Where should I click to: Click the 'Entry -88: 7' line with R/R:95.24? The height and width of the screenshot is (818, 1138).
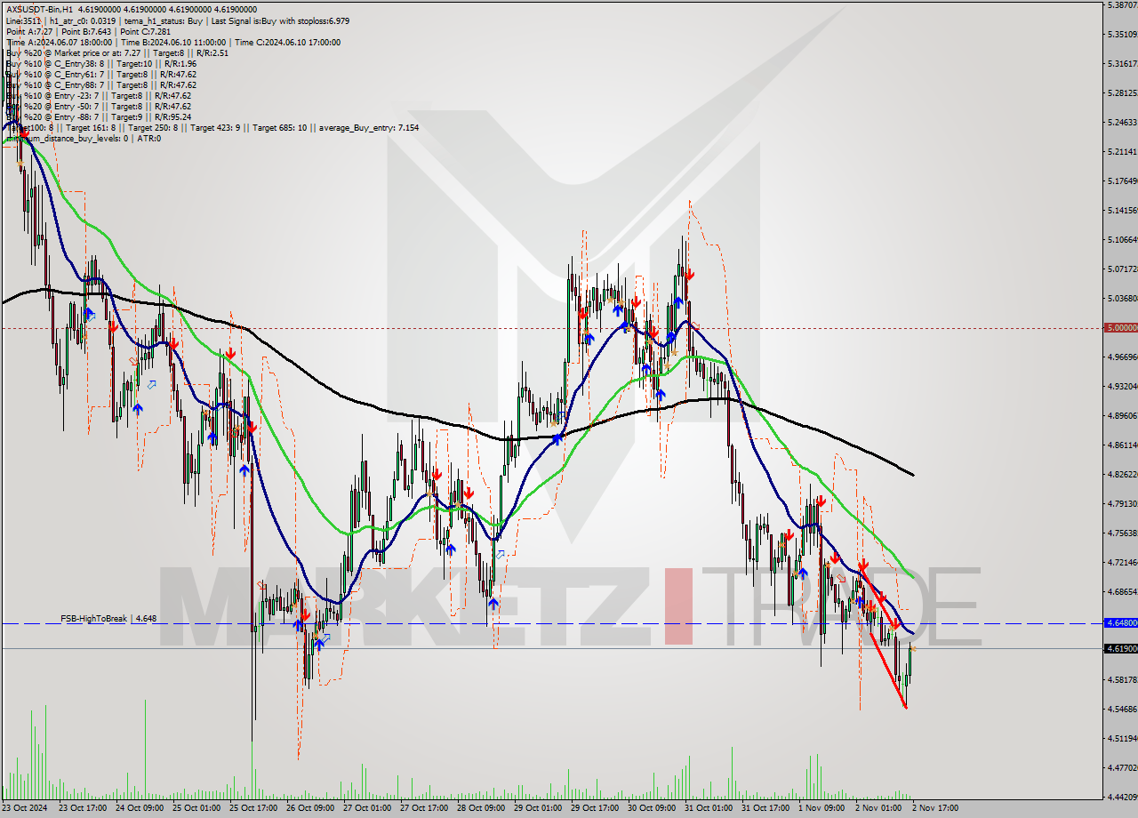(99, 116)
